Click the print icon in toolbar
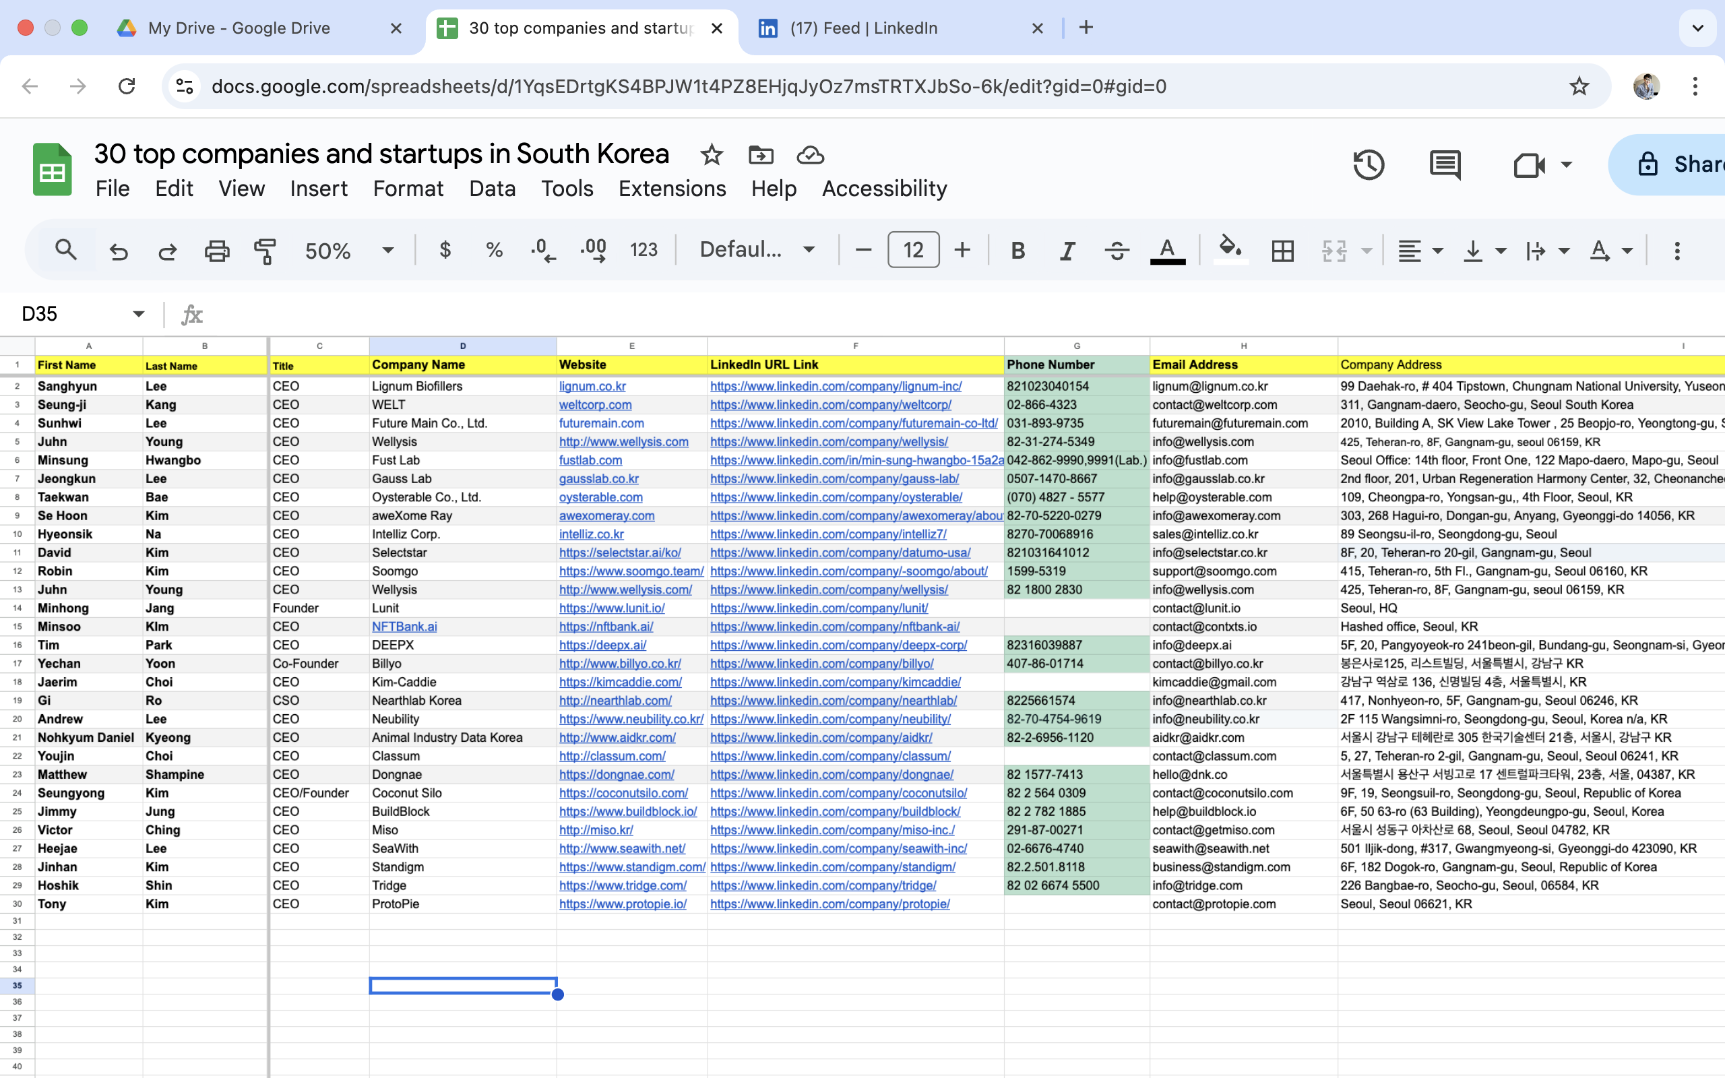Screen dimensions: 1725x1078 [x=217, y=250]
